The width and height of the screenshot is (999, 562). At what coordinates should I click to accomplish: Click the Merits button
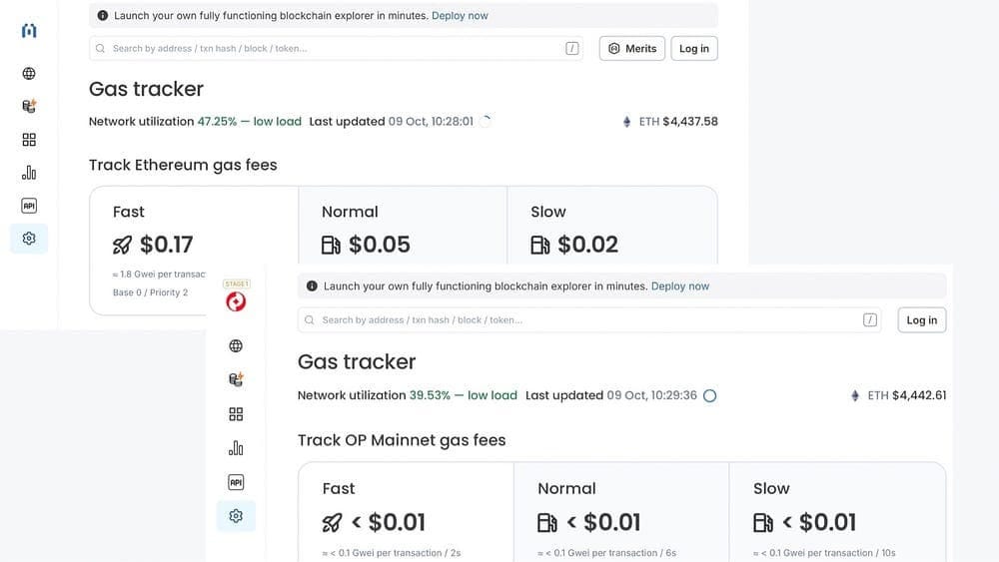point(632,48)
